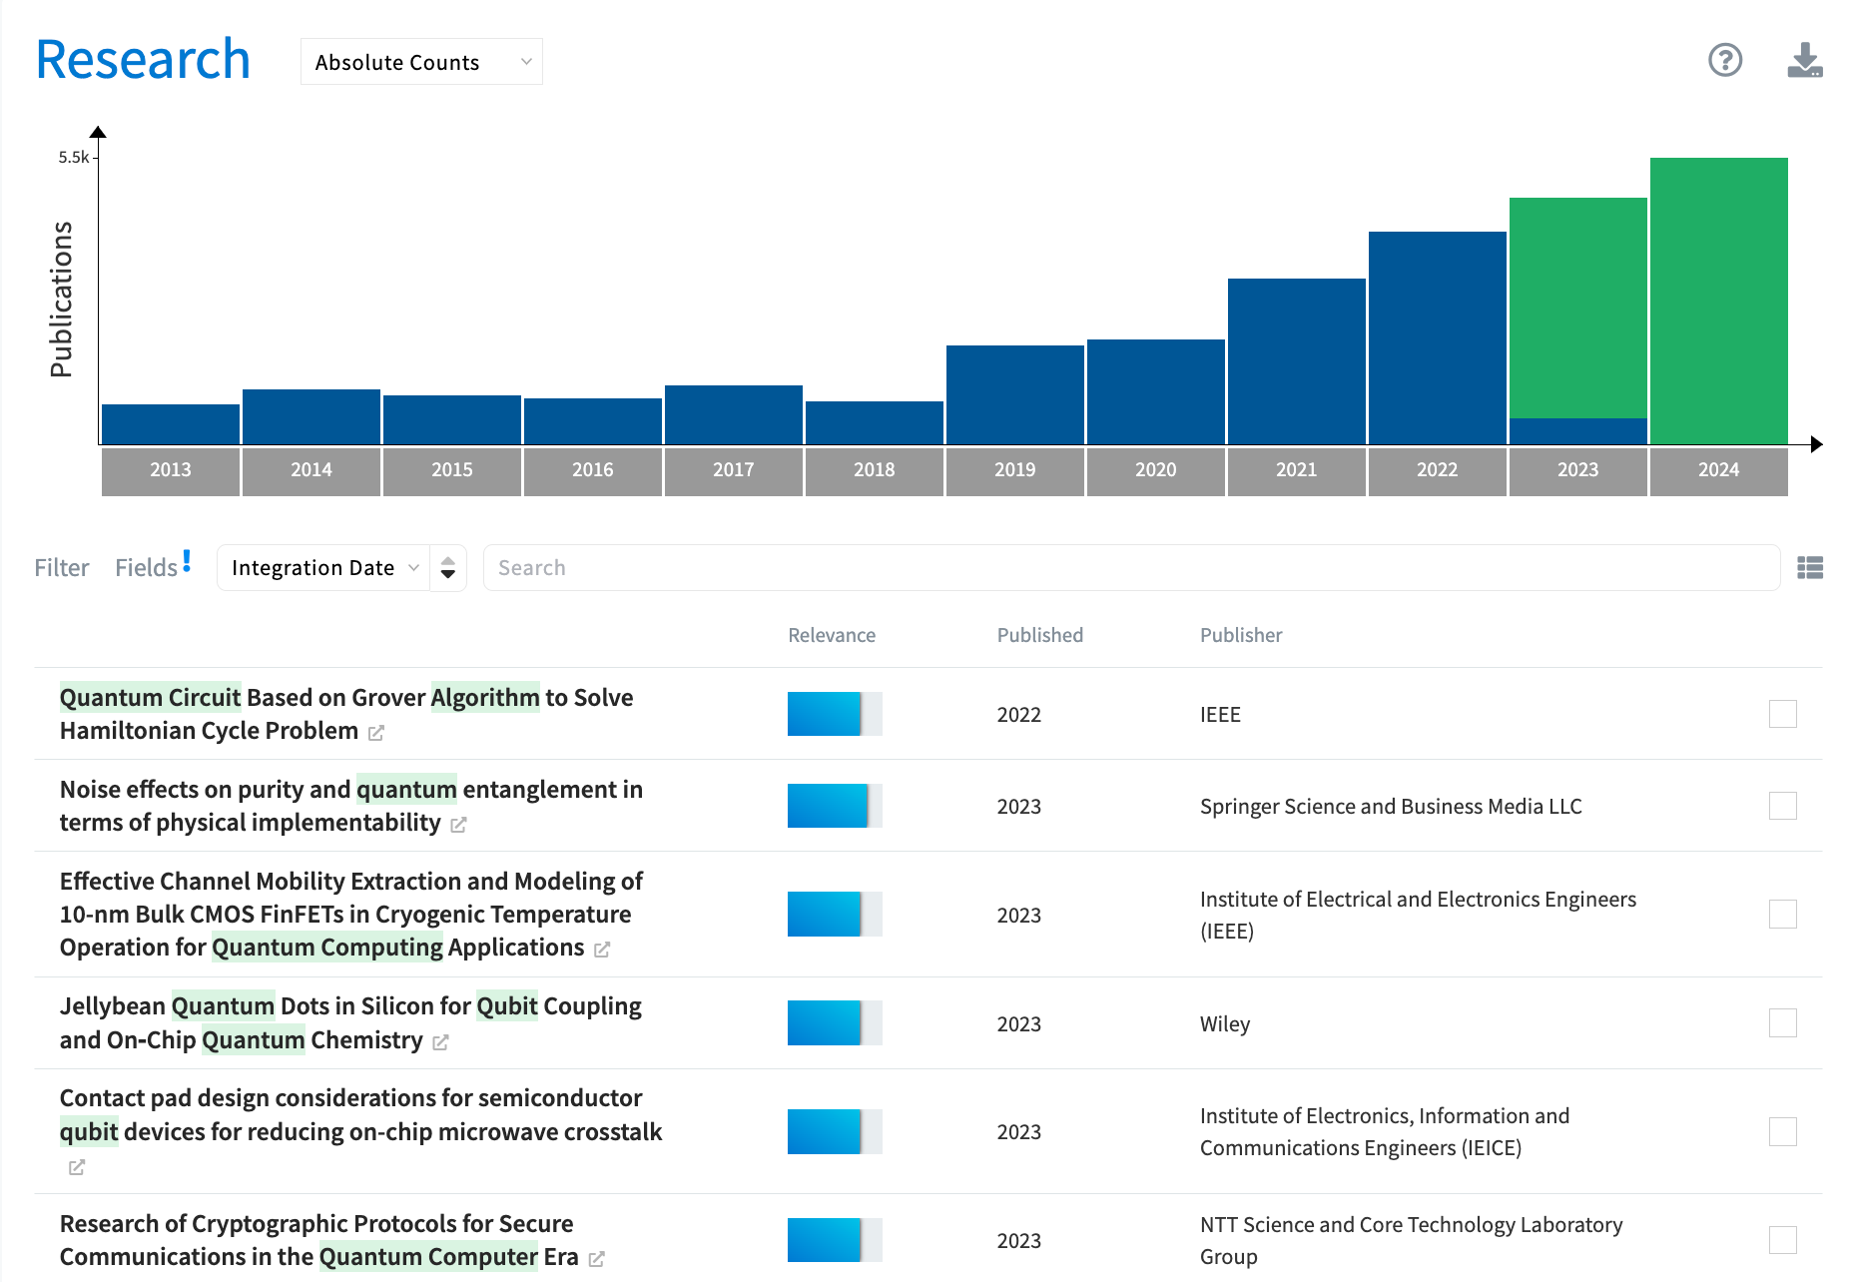1851x1282 pixels.
Task: Check the box for the IEEE 2022 paper
Action: (x=1782, y=714)
